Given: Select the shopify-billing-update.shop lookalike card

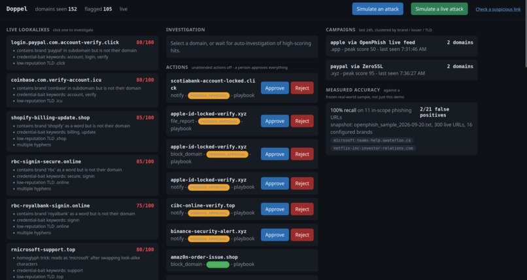Looking at the screenshot, I should click(x=82, y=131).
